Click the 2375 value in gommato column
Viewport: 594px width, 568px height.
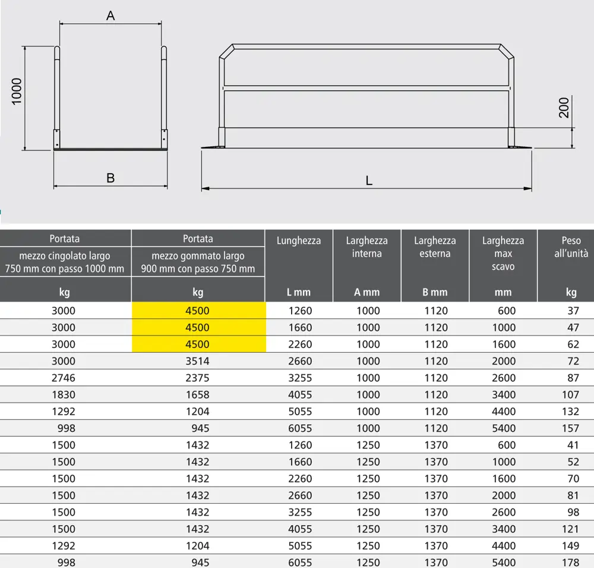coord(198,378)
